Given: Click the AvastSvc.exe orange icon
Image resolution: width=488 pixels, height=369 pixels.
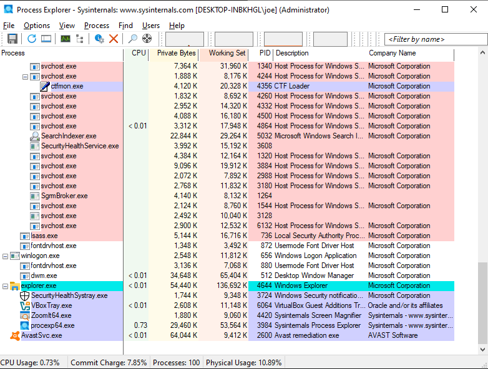Looking at the screenshot, I should pos(14,336).
